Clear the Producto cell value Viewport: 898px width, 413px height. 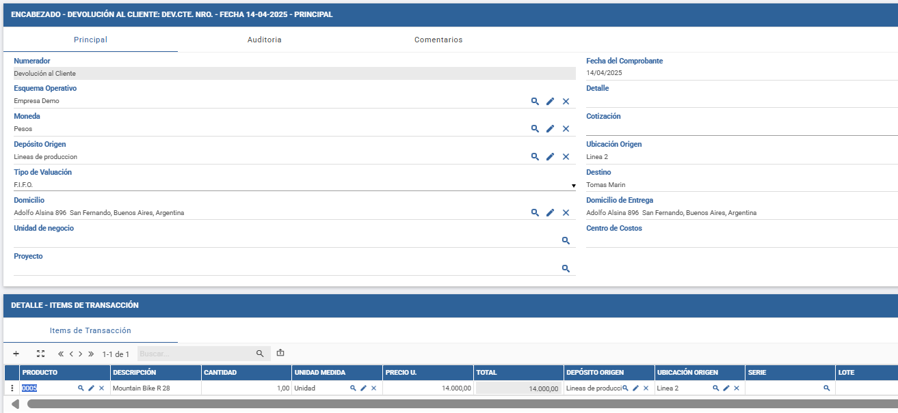click(x=102, y=388)
